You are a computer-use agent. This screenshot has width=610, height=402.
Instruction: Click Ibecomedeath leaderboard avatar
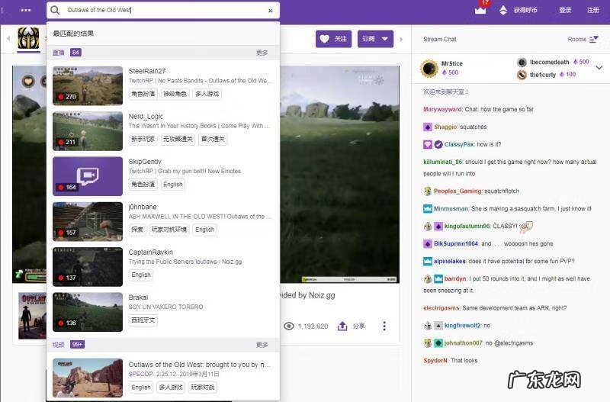pos(522,63)
